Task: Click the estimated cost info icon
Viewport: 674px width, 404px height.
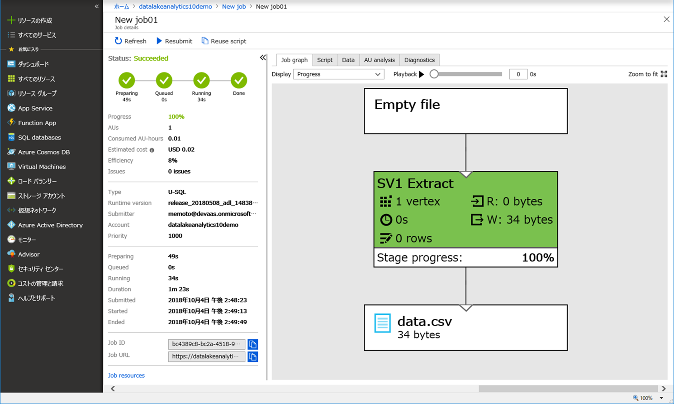Action: 152,150
